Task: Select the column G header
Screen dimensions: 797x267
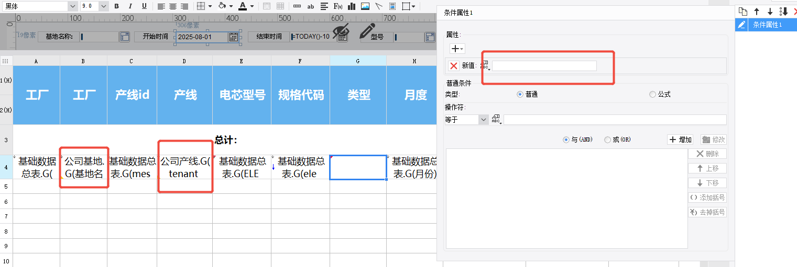Action: click(x=358, y=61)
